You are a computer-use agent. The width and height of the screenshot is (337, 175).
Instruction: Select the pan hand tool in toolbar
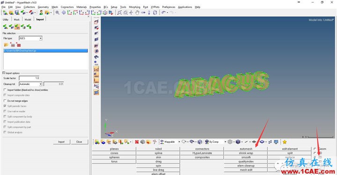pyautogui.click(x=137, y=13)
